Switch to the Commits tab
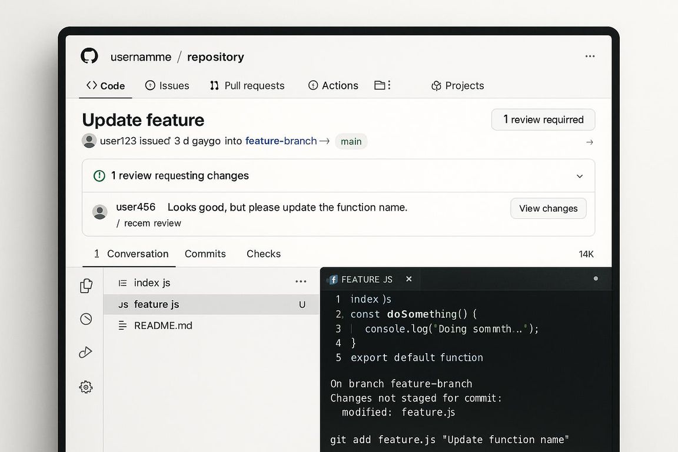 pyautogui.click(x=205, y=254)
